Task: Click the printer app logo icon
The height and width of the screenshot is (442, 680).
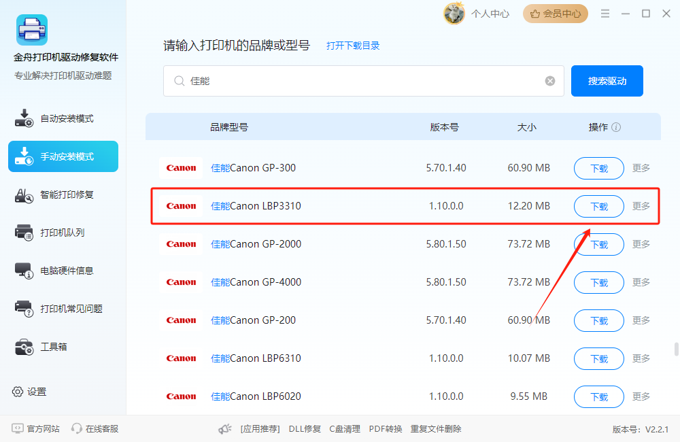Action: pos(32,30)
